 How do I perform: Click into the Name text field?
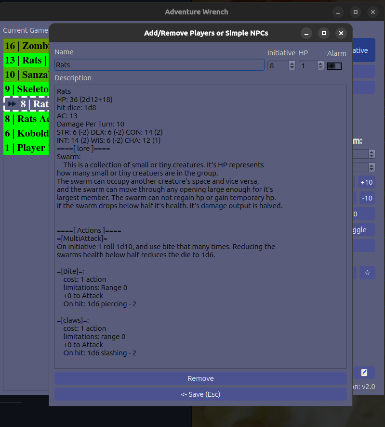tap(159, 65)
